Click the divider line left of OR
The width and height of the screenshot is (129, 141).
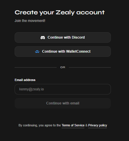coord(36,67)
